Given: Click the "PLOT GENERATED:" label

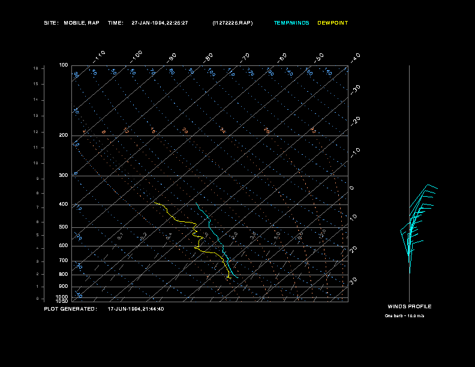Looking at the screenshot, I should [x=71, y=309].
